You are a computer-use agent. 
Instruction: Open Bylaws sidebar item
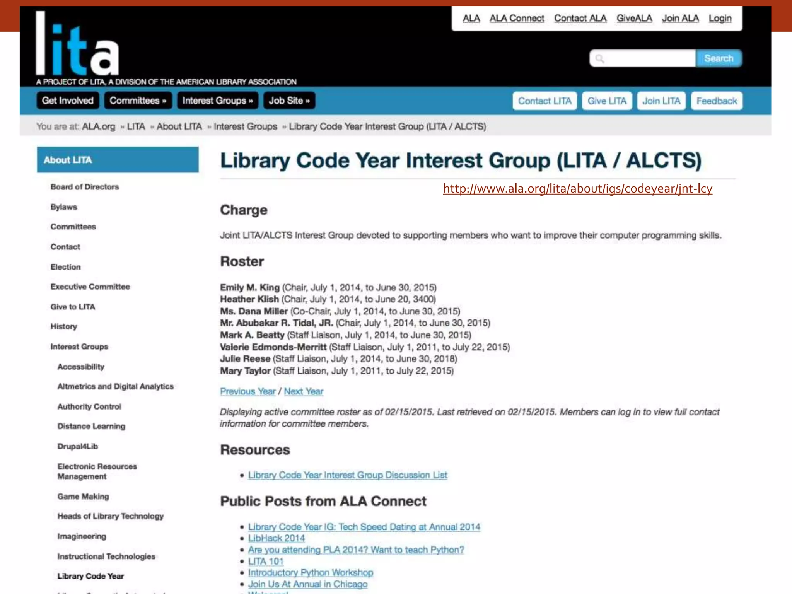pos(64,207)
